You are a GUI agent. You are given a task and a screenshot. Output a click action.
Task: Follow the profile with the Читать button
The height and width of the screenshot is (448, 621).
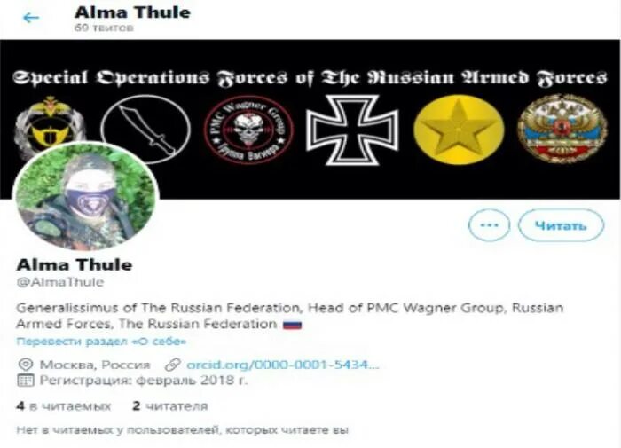pyautogui.click(x=561, y=225)
